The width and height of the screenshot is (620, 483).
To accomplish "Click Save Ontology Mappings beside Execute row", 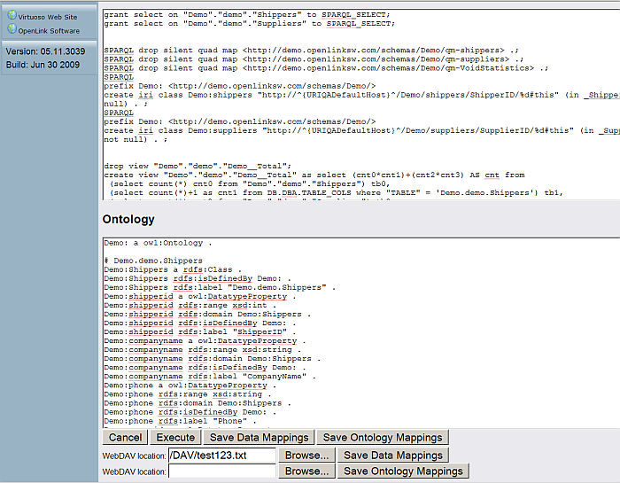I will click(383, 437).
